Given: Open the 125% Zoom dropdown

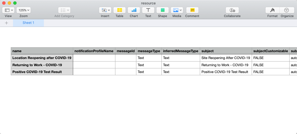Looking at the screenshot, I should point(23,10).
